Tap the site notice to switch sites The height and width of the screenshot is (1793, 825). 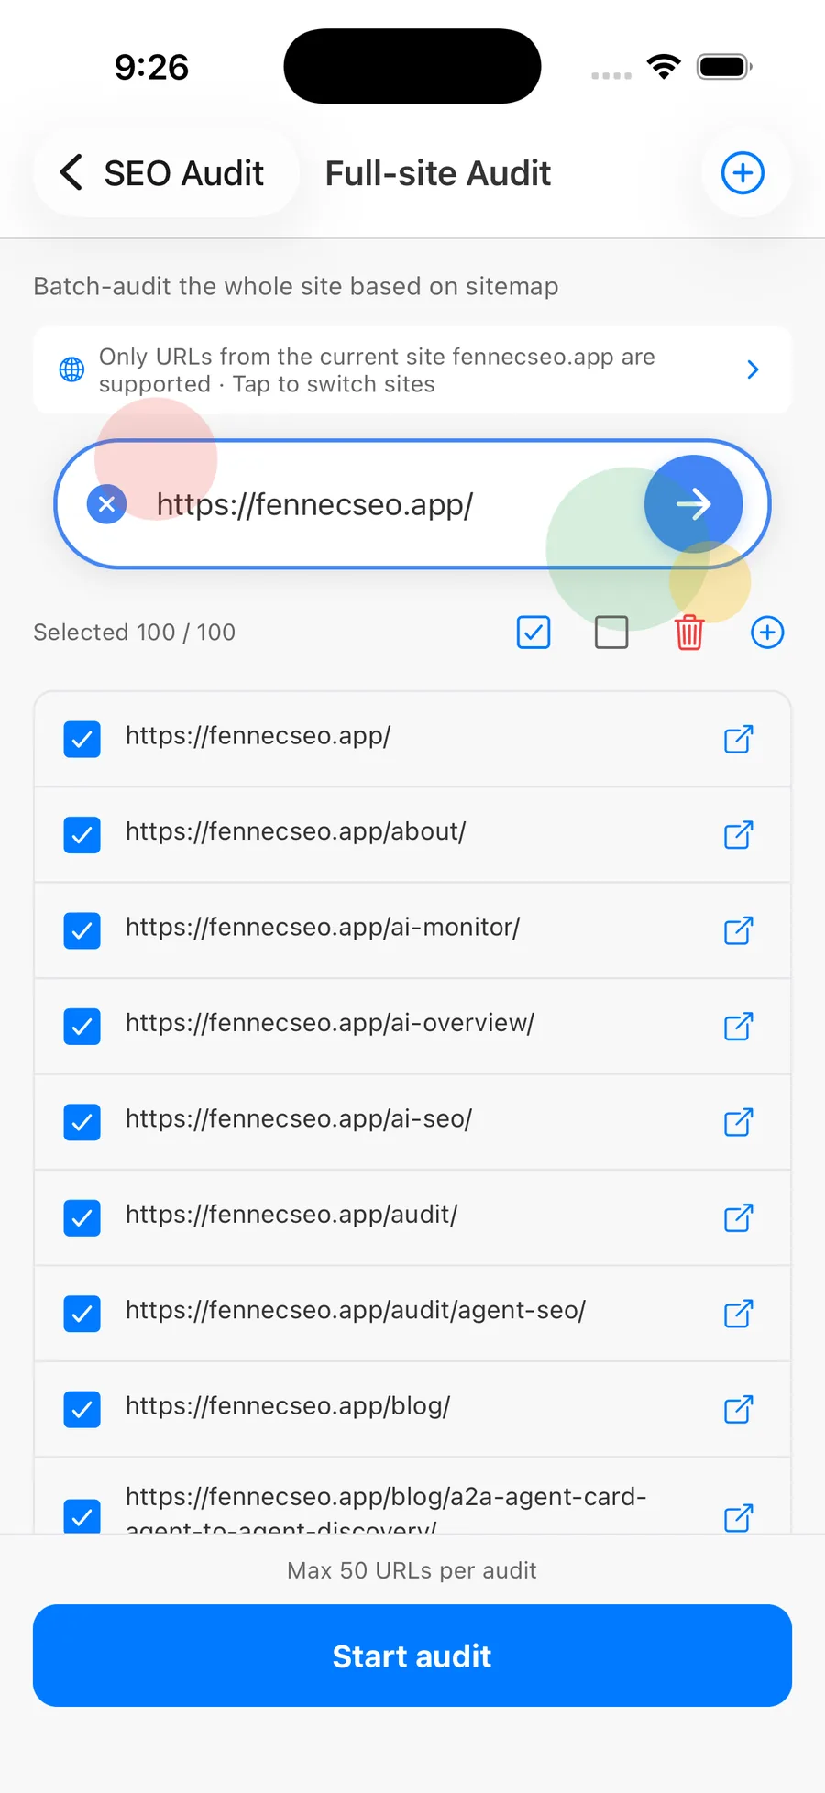point(412,369)
